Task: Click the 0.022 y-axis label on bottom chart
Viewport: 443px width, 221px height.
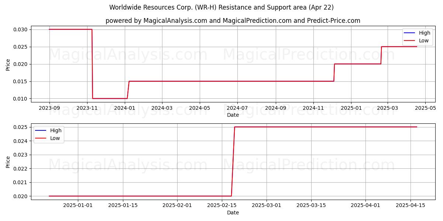Action: (x=21, y=169)
